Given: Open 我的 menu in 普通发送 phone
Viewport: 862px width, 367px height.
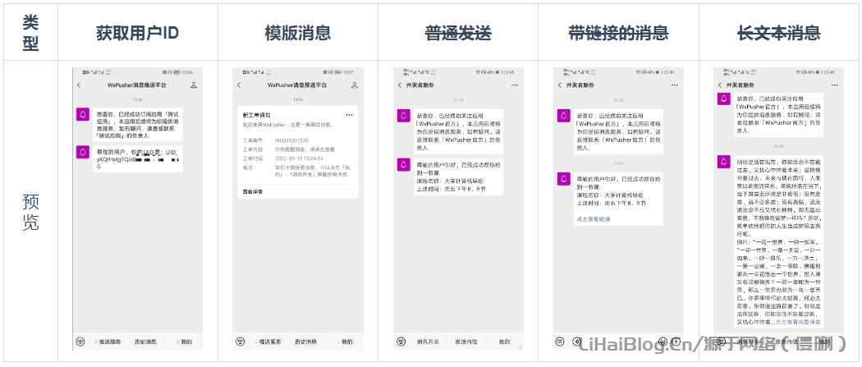Looking at the screenshot, I should 504,342.
